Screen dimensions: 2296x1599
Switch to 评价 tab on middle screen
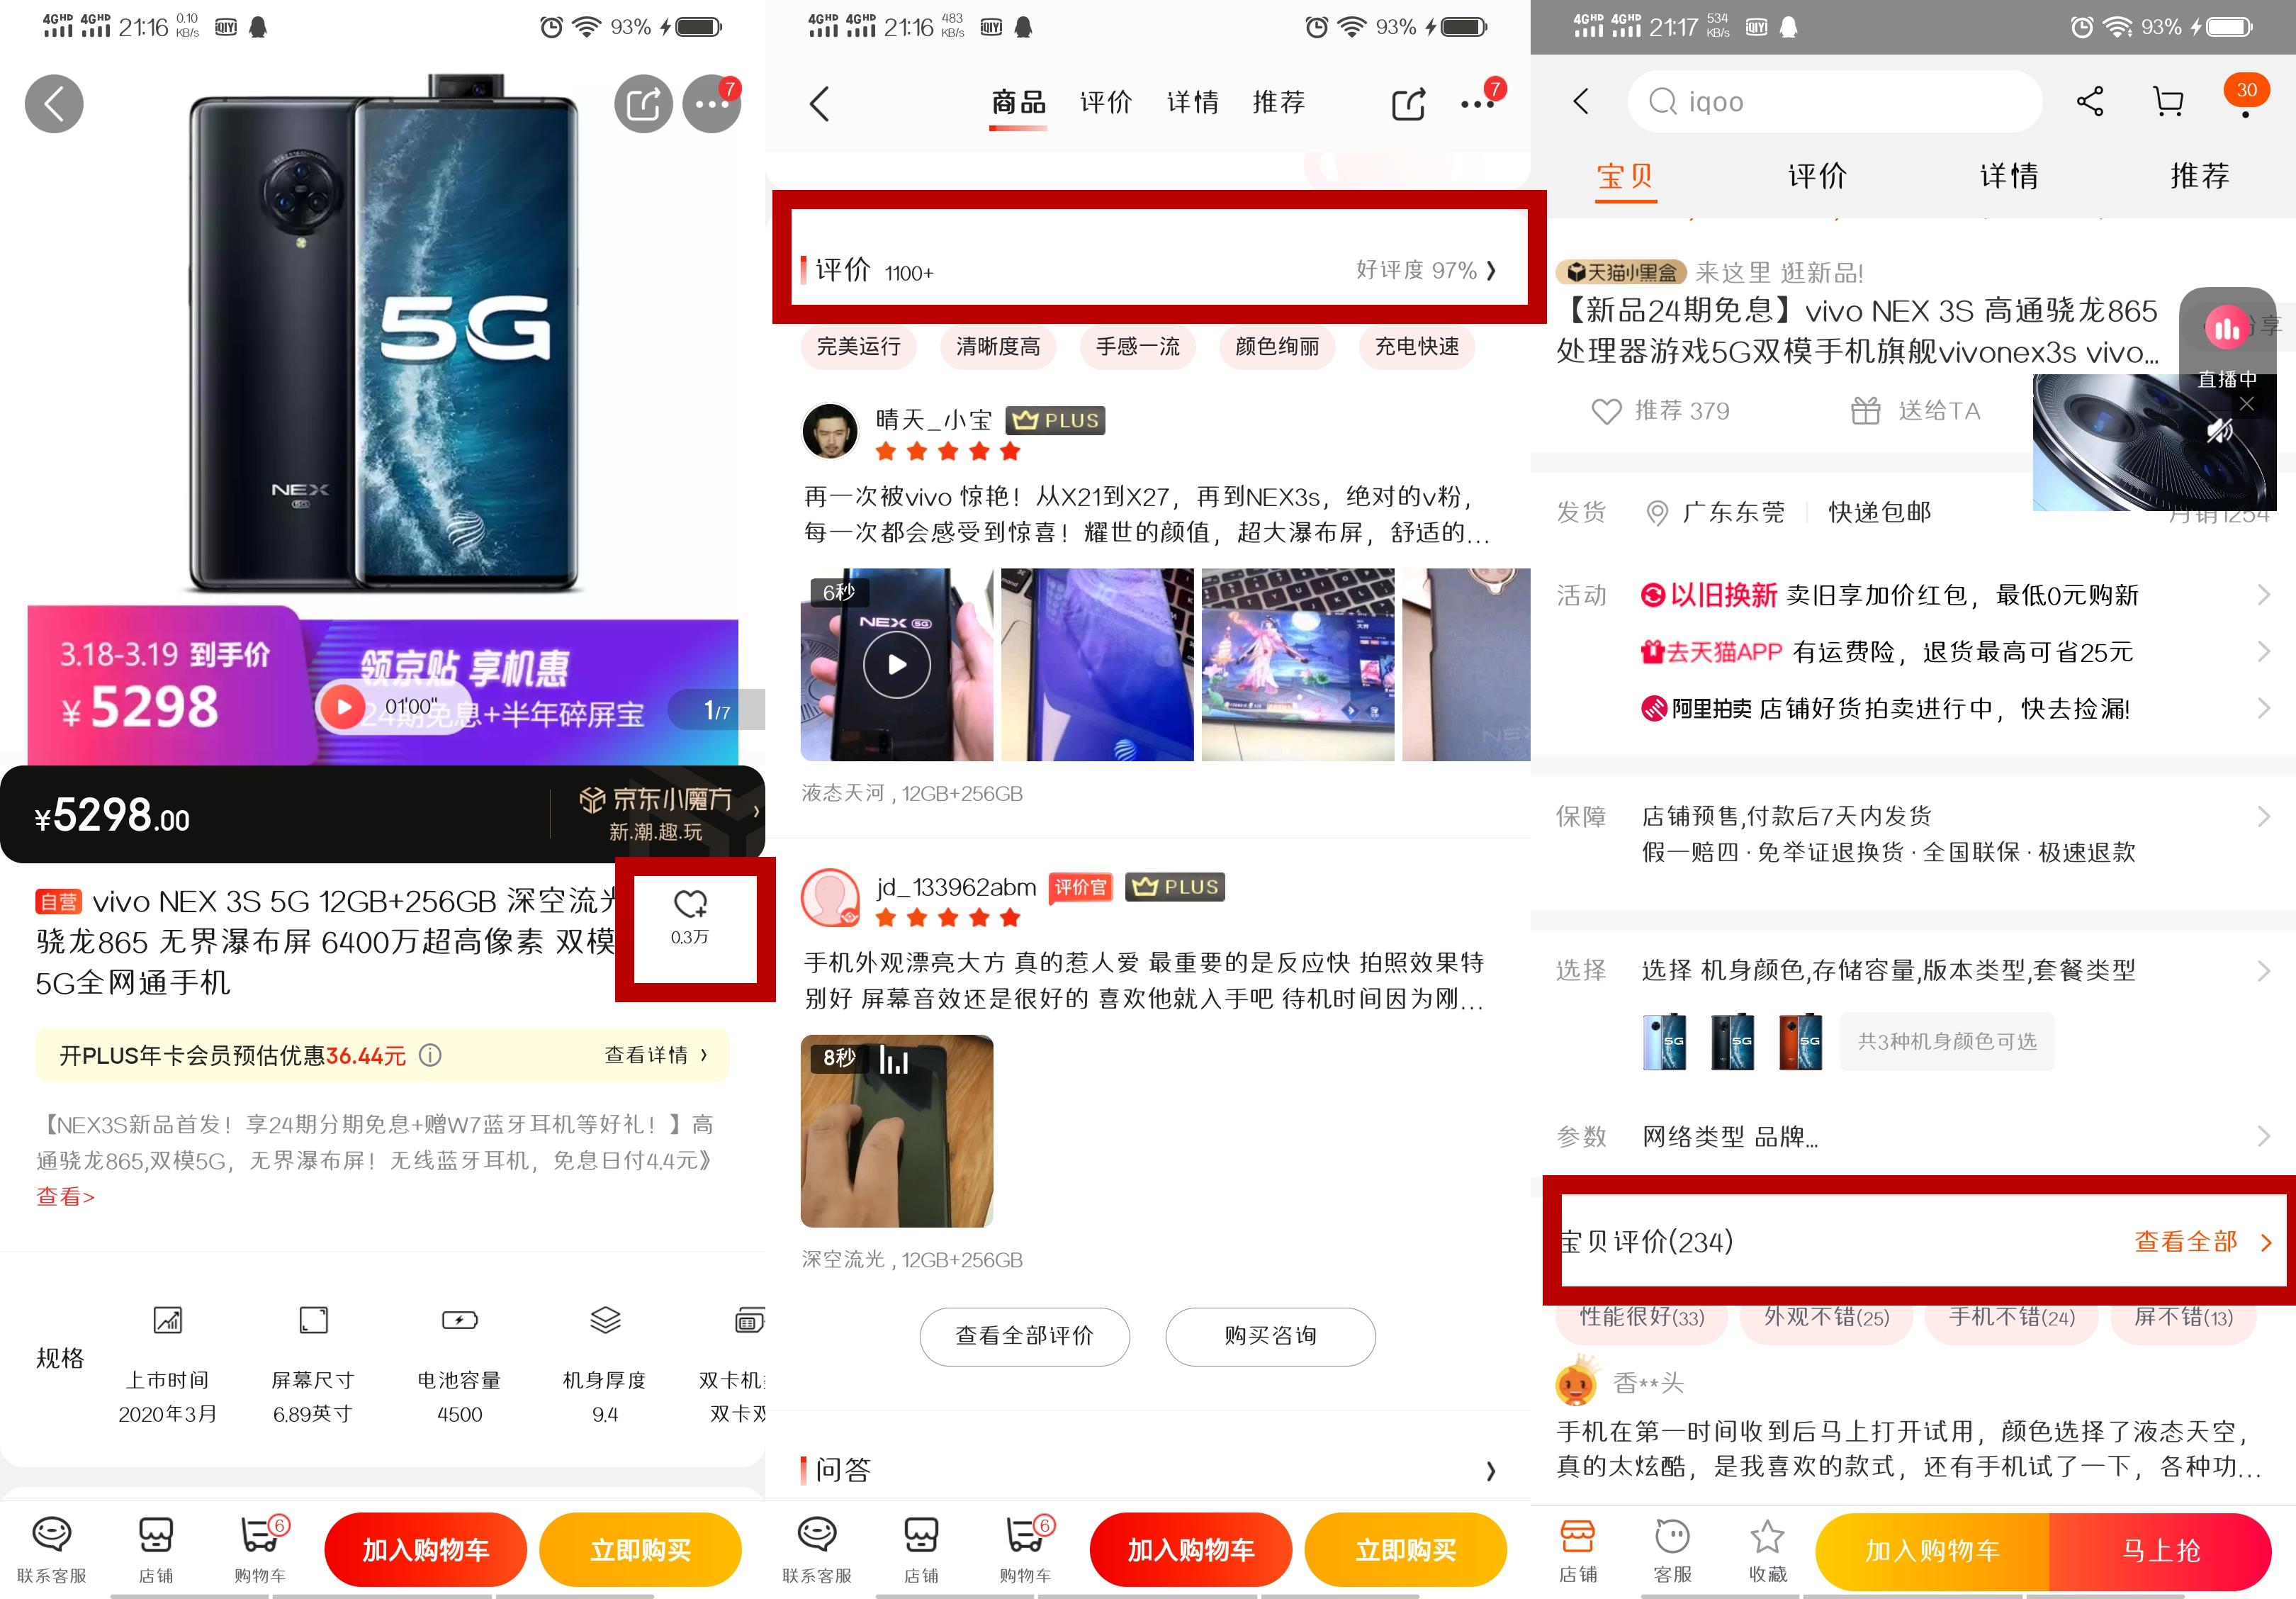coord(1105,102)
